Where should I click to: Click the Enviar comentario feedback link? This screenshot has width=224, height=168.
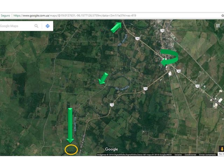click(x=208, y=155)
